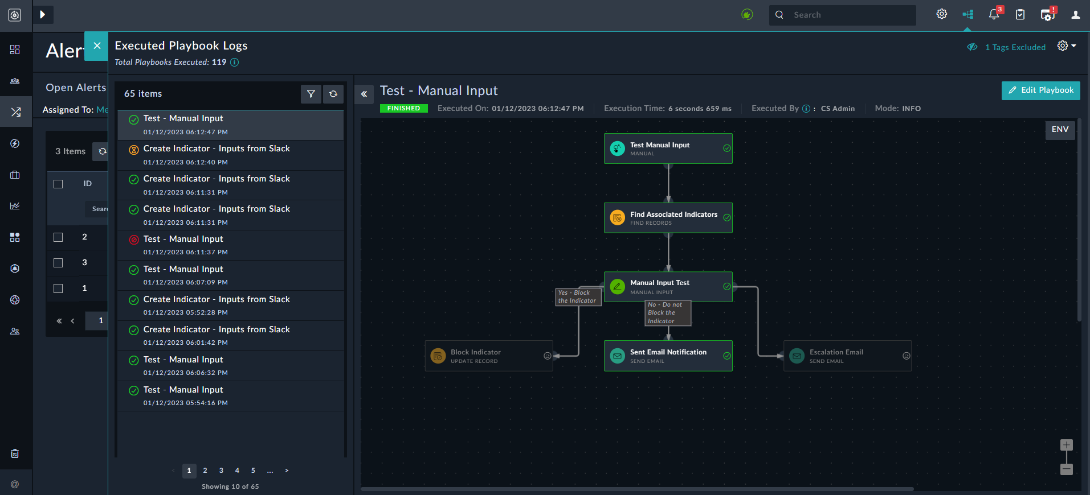This screenshot has width=1090, height=495.
Task: Collapse the playbook log list panel
Action: point(364,94)
